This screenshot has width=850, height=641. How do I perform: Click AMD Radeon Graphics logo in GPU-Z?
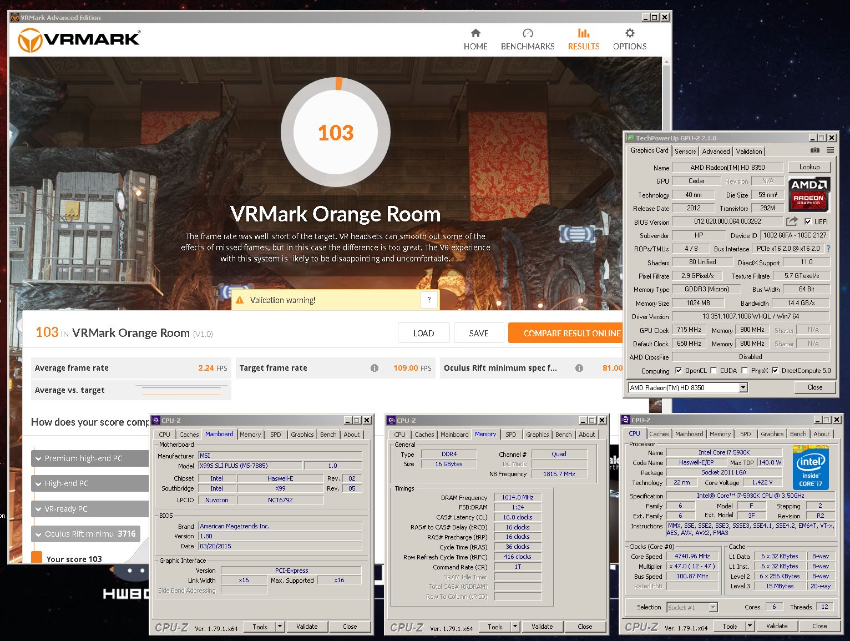pyautogui.click(x=809, y=194)
